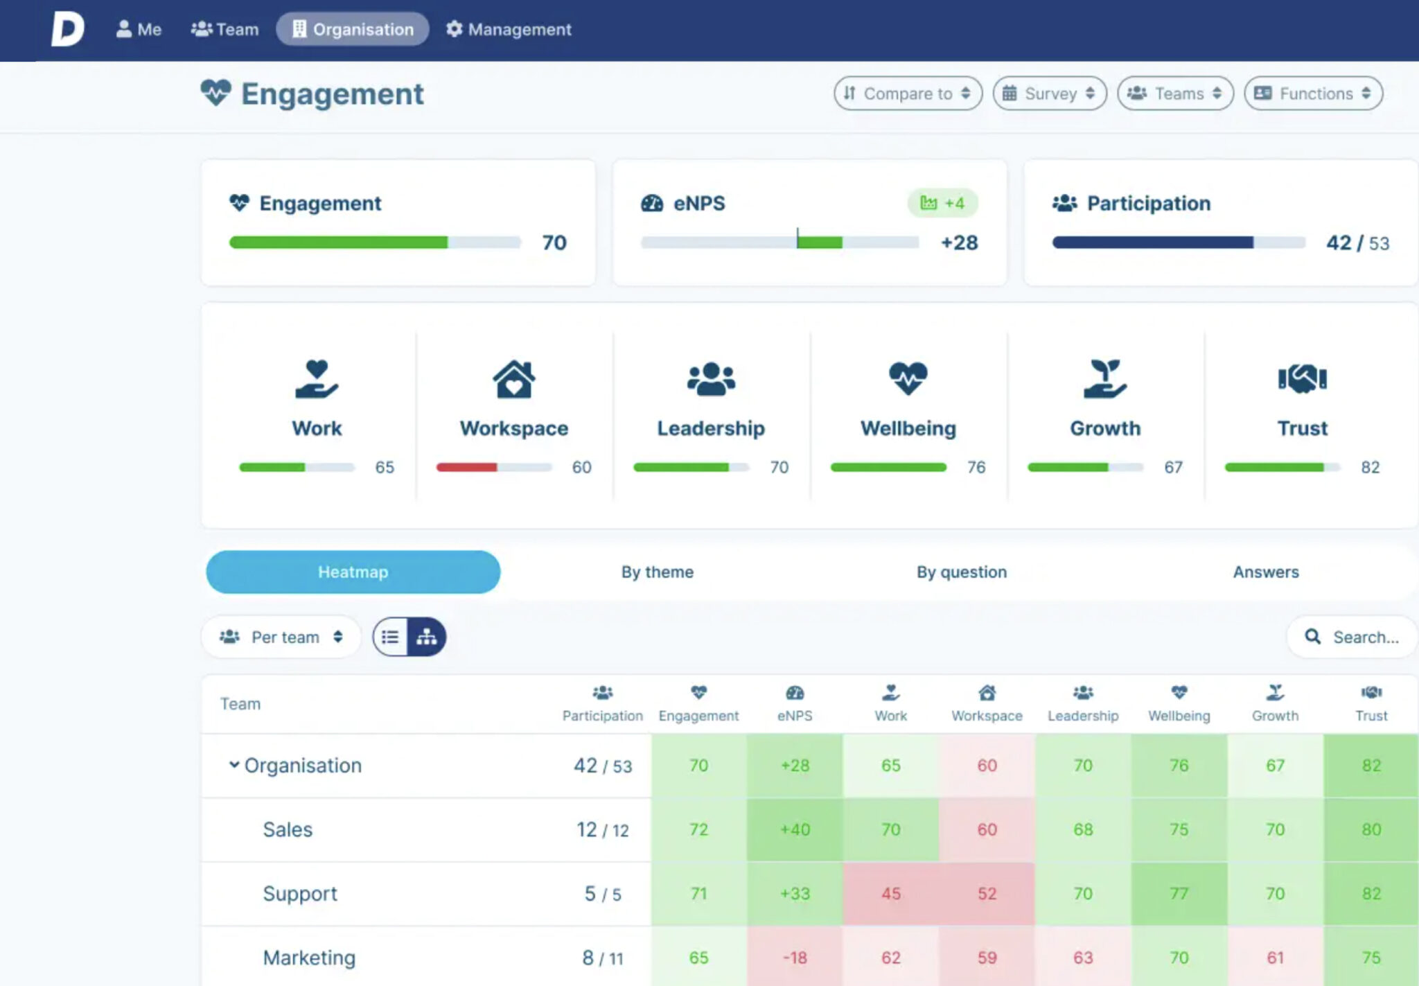
Task: Click the Wellbeing heartbeat icon
Action: (908, 379)
